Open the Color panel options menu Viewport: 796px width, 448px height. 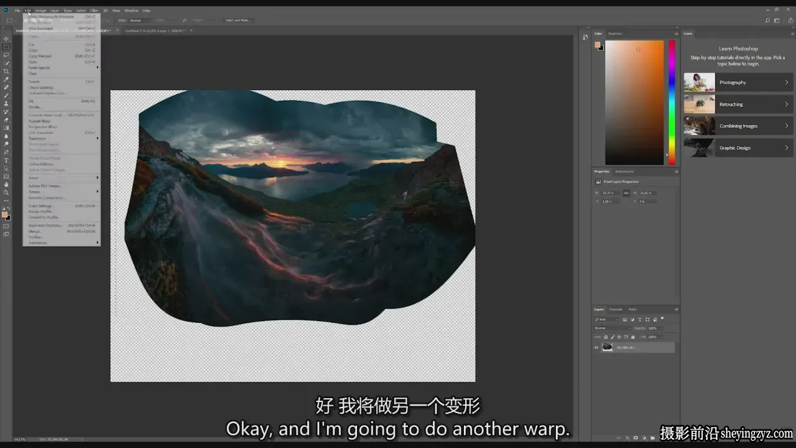(x=677, y=34)
